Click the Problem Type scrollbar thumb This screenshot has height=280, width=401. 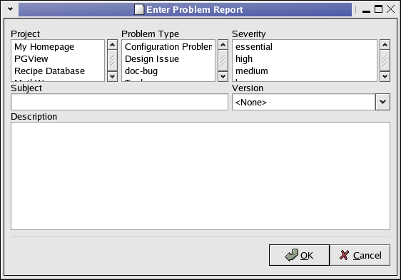click(223, 61)
